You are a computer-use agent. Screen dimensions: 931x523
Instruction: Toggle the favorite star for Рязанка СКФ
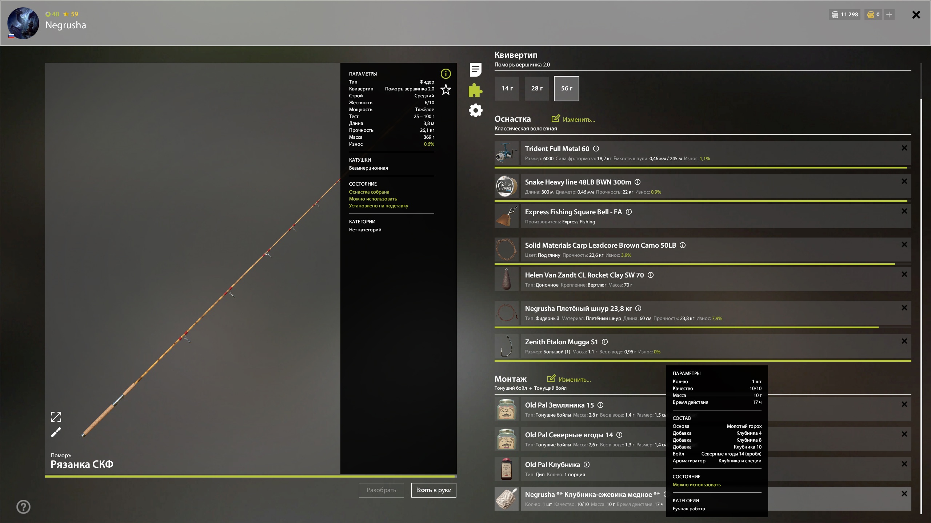click(445, 89)
